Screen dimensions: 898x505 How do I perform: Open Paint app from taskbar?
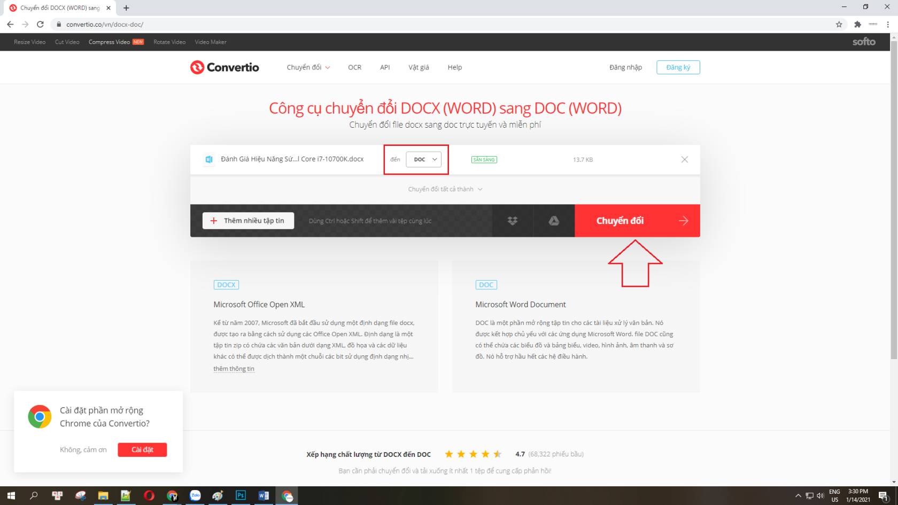[x=218, y=495]
